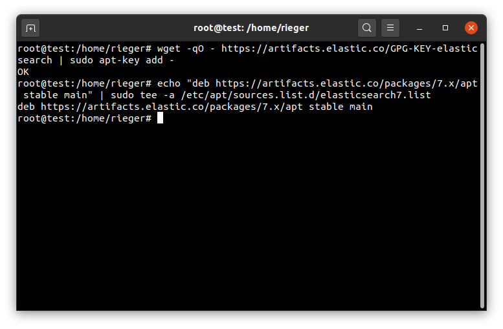Minimize the terminal window
The height and width of the screenshot is (329, 503).
click(419, 28)
